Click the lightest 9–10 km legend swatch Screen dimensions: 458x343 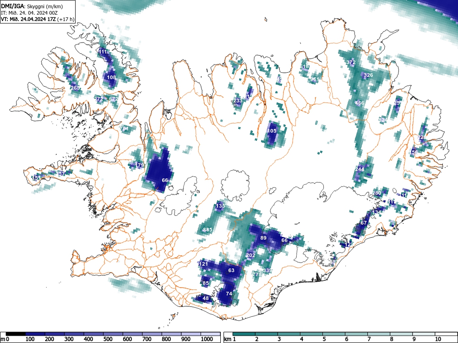424,334
